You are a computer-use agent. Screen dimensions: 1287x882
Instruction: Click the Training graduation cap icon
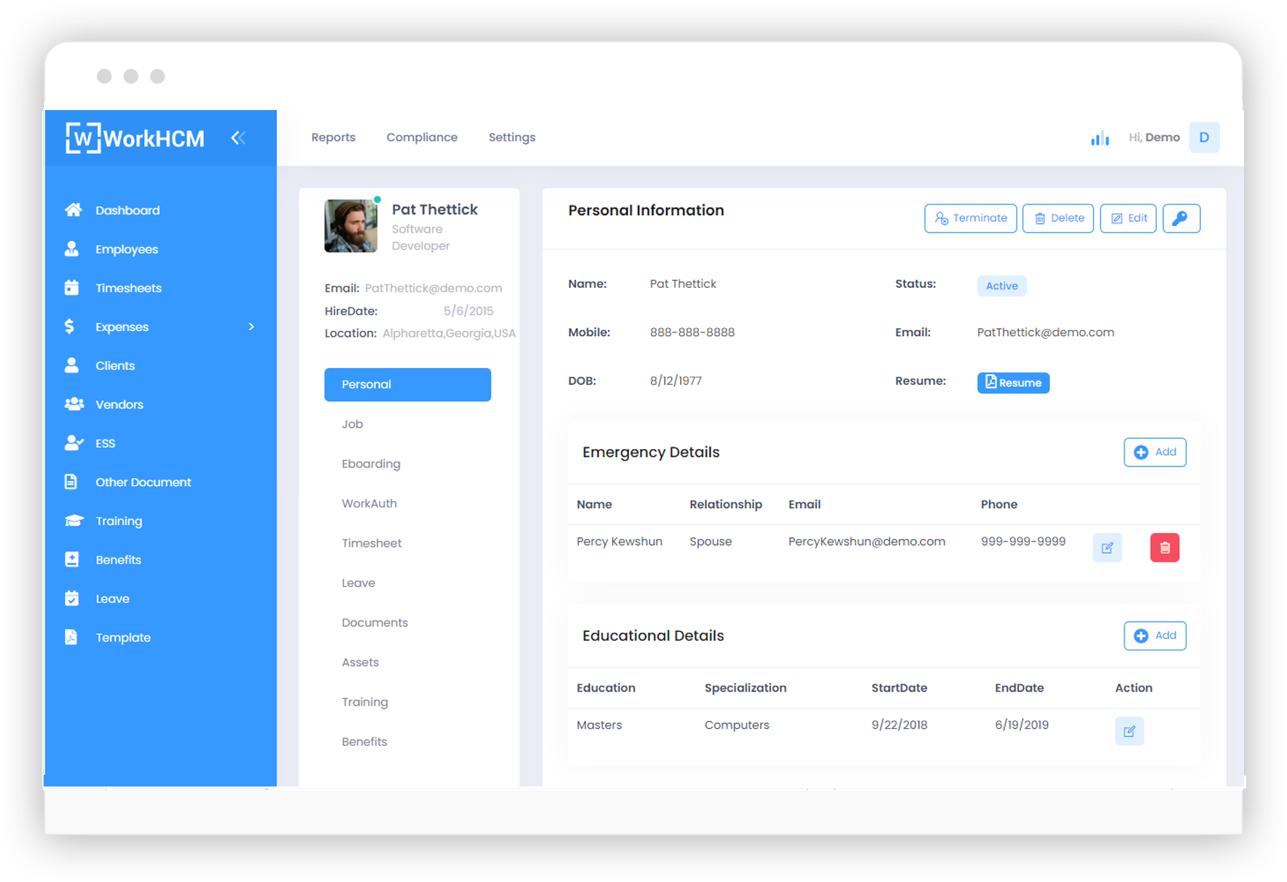click(x=74, y=520)
